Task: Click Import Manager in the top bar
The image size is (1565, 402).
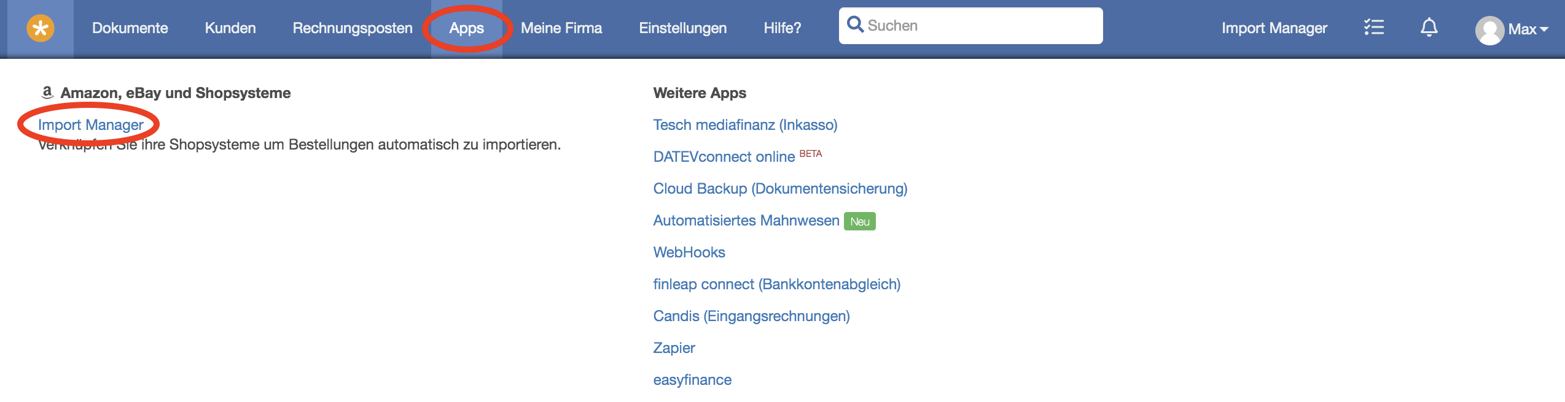Action: coord(1274,28)
